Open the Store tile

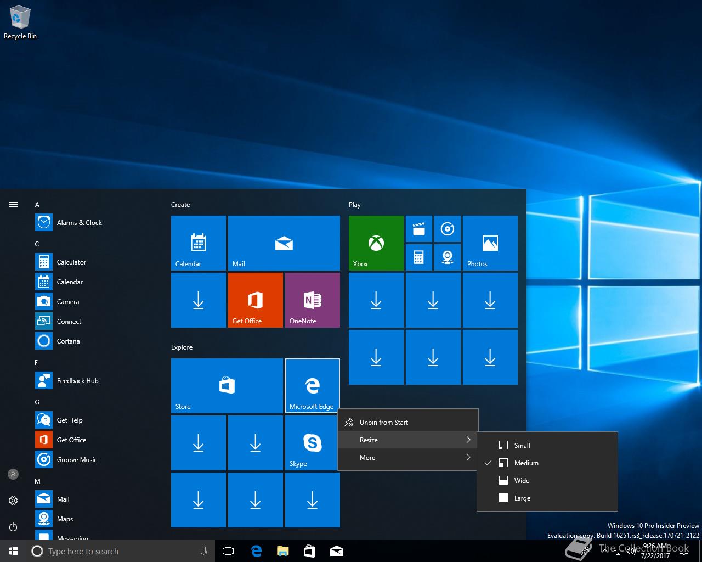tap(227, 385)
